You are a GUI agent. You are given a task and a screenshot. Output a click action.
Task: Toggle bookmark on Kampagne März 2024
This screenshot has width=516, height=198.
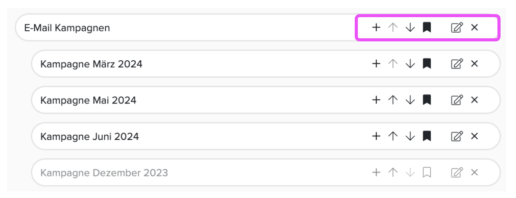point(427,64)
